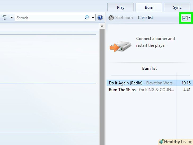Expand the Burn options dropdown arrow
The width and height of the screenshot is (193, 145).
coord(190,18)
